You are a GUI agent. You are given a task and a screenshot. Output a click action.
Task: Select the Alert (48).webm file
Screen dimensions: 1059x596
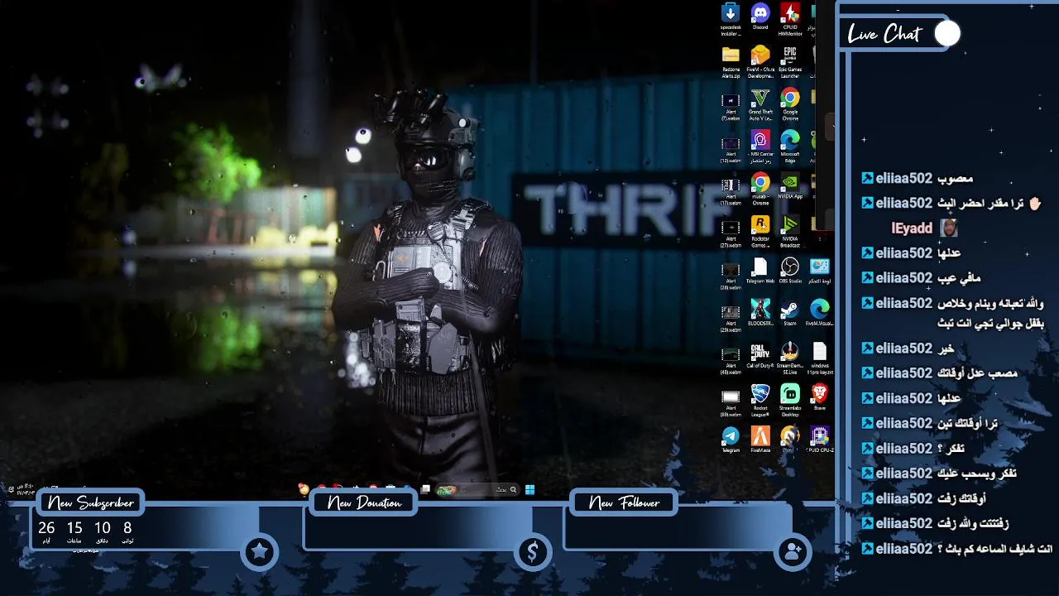(731, 362)
